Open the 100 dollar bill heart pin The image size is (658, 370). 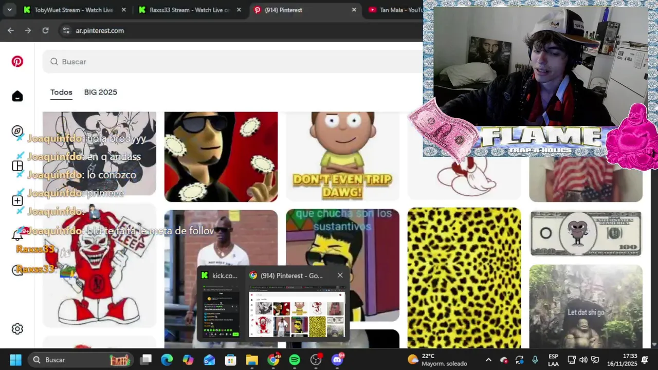586,233
